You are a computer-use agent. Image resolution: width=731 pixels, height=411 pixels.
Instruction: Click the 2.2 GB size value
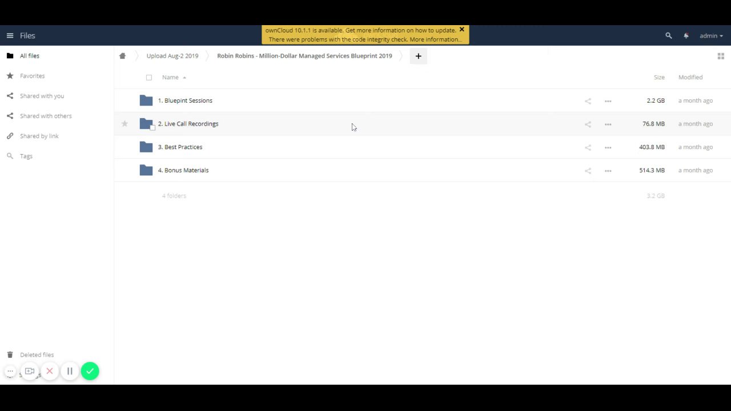coord(656,100)
